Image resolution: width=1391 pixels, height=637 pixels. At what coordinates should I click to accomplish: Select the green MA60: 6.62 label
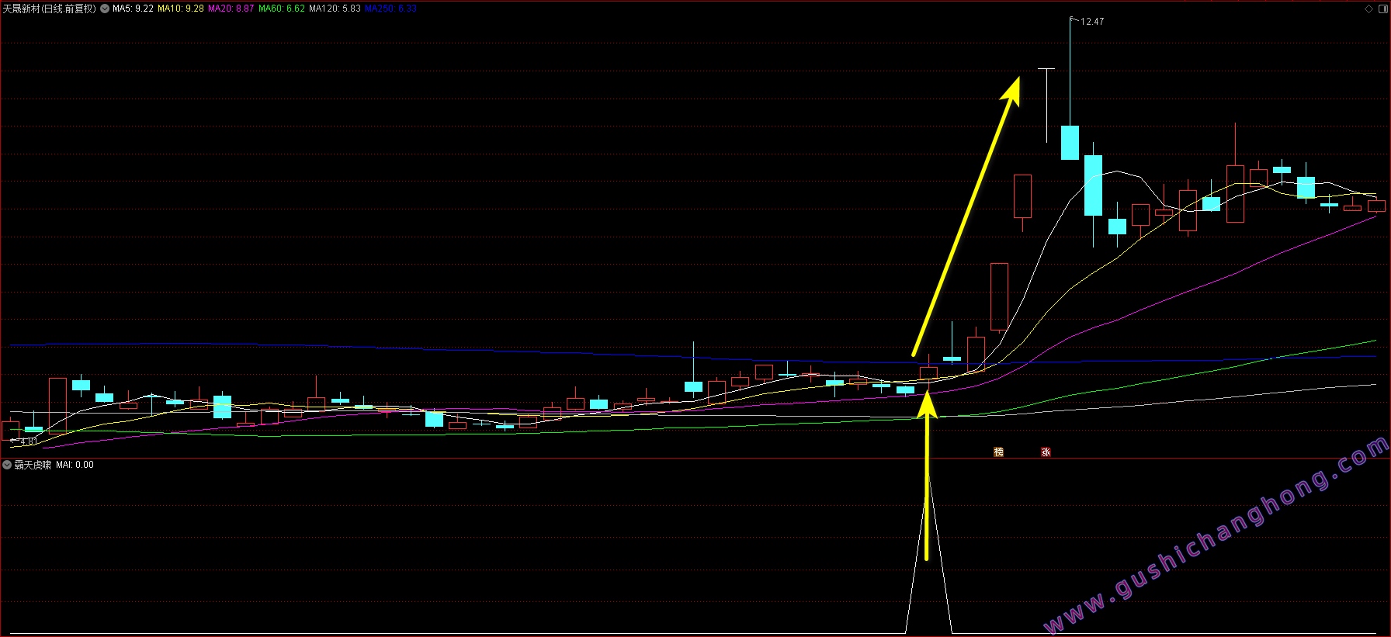tap(282, 9)
